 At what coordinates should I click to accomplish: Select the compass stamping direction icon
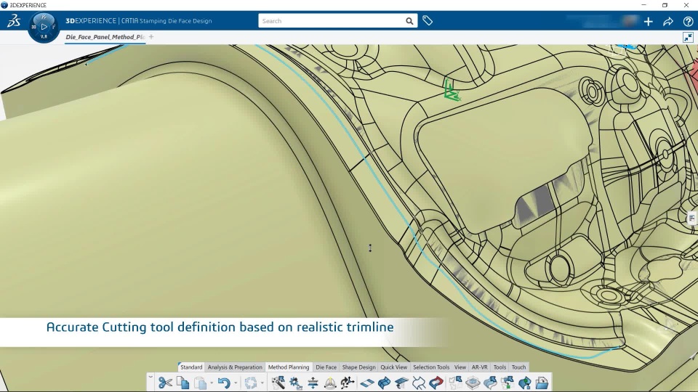tap(330, 383)
